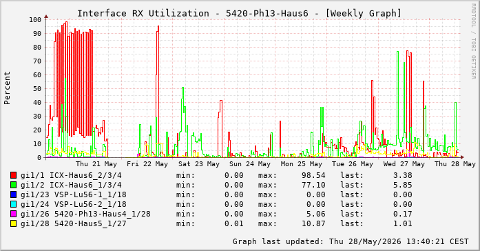Click the Percent y-axis label

[x=7, y=88]
